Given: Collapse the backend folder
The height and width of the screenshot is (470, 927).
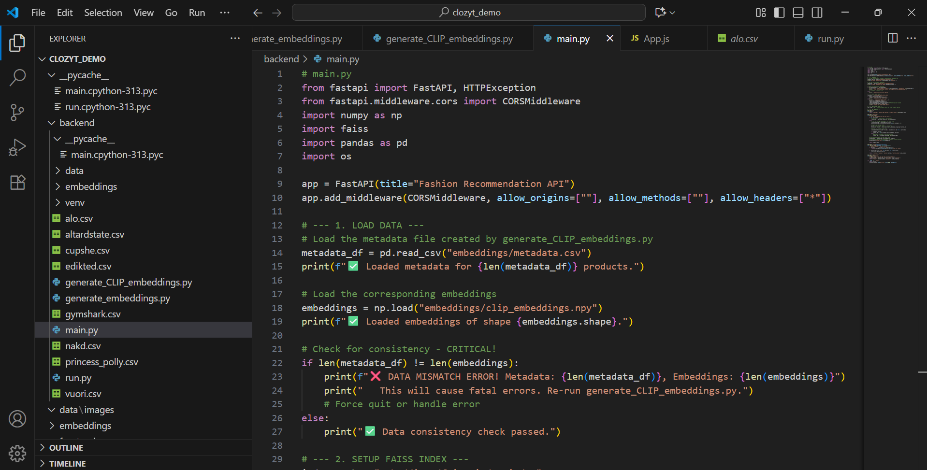Looking at the screenshot, I should [76, 123].
